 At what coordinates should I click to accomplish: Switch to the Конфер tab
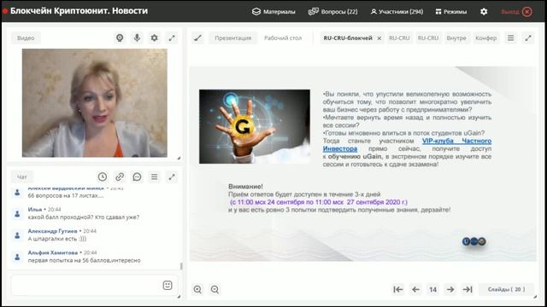pyautogui.click(x=486, y=38)
